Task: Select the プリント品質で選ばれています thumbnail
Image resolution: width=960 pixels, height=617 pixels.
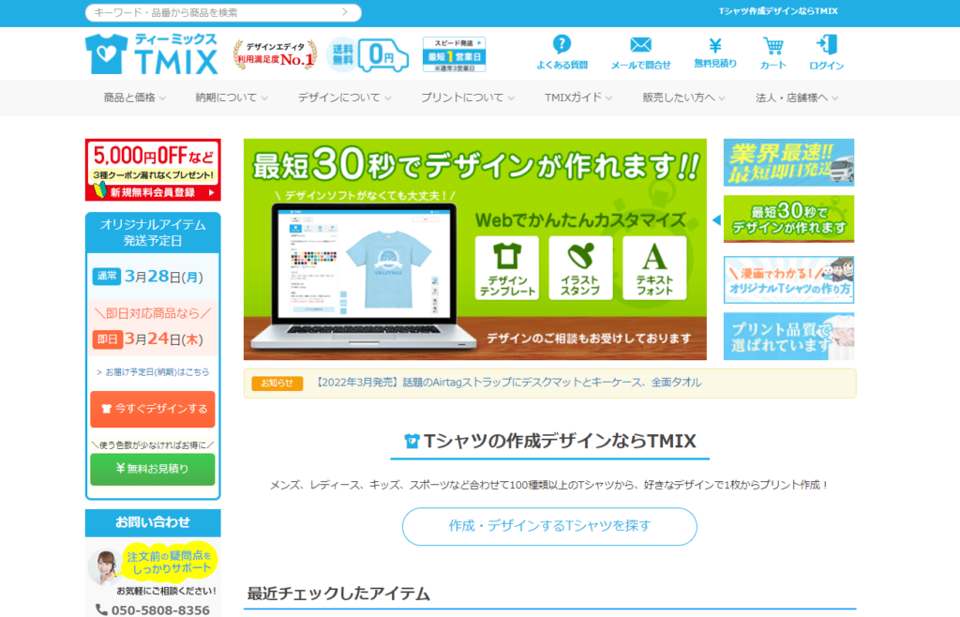Action: pyautogui.click(x=788, y=337)
